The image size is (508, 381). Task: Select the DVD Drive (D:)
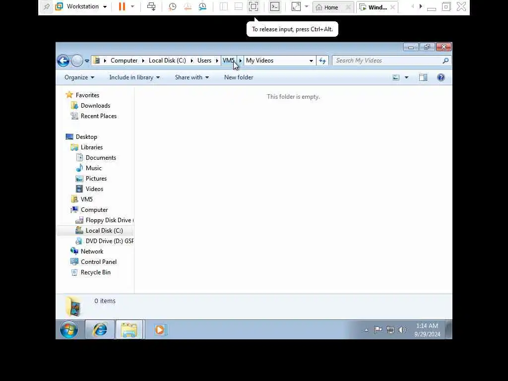(x=110, y=241)
